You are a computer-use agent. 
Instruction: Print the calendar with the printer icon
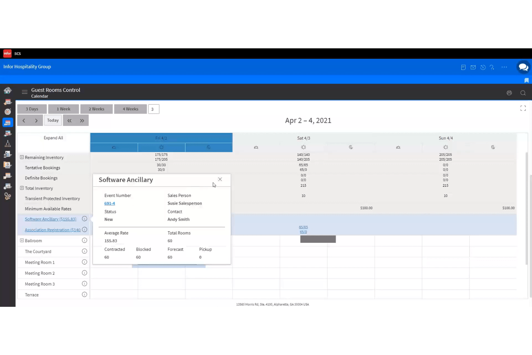(509, 93)
